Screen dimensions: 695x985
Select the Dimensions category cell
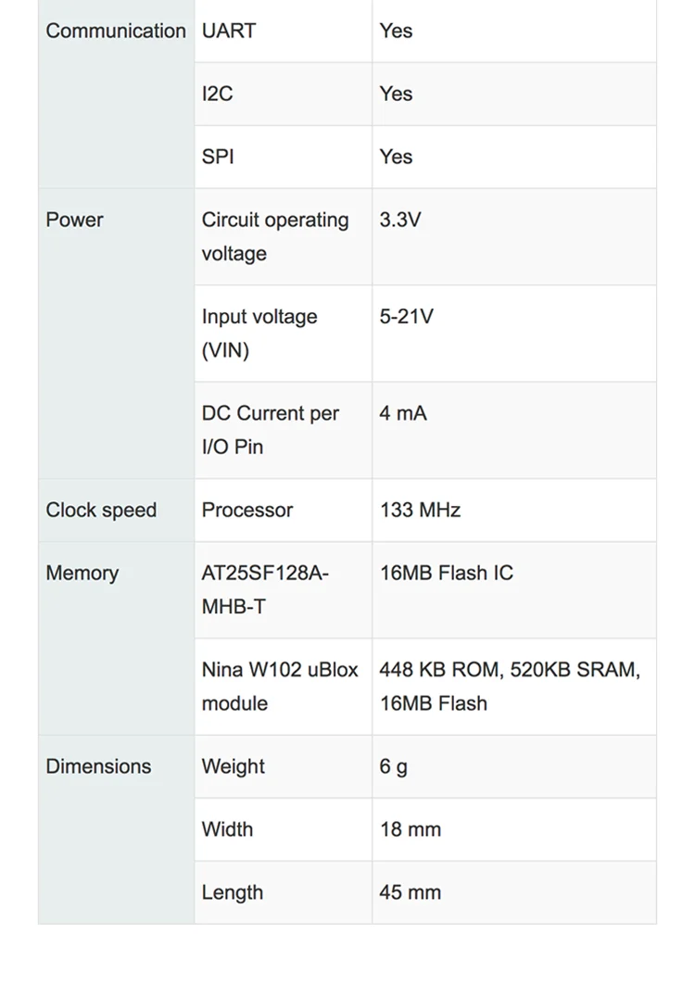[98, 767]
